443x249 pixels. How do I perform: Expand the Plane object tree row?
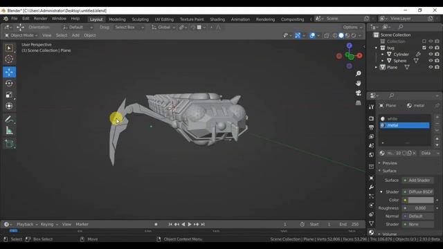(376, 67)
